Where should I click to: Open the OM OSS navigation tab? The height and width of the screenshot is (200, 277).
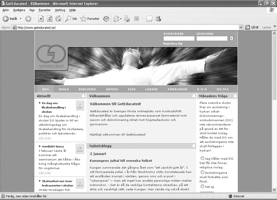tap(223, 89)
